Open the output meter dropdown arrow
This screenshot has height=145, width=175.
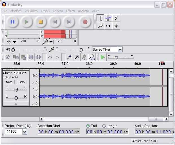(x=14, y=42)
